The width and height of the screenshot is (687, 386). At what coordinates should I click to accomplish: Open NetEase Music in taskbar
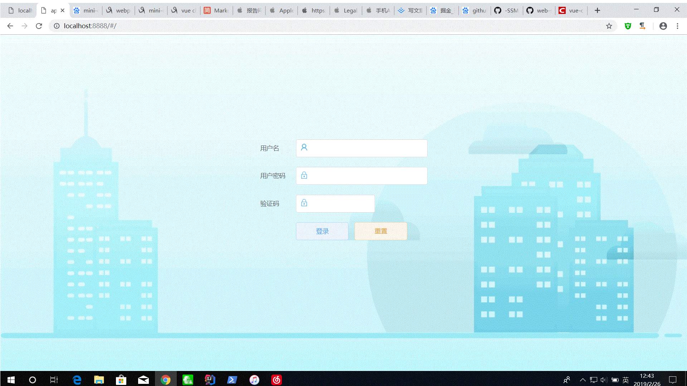277,380
